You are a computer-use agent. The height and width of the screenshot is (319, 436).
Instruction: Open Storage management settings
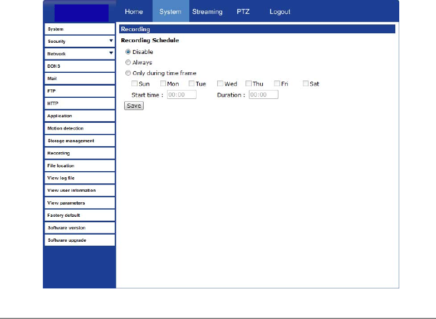[x=80, y=141]
